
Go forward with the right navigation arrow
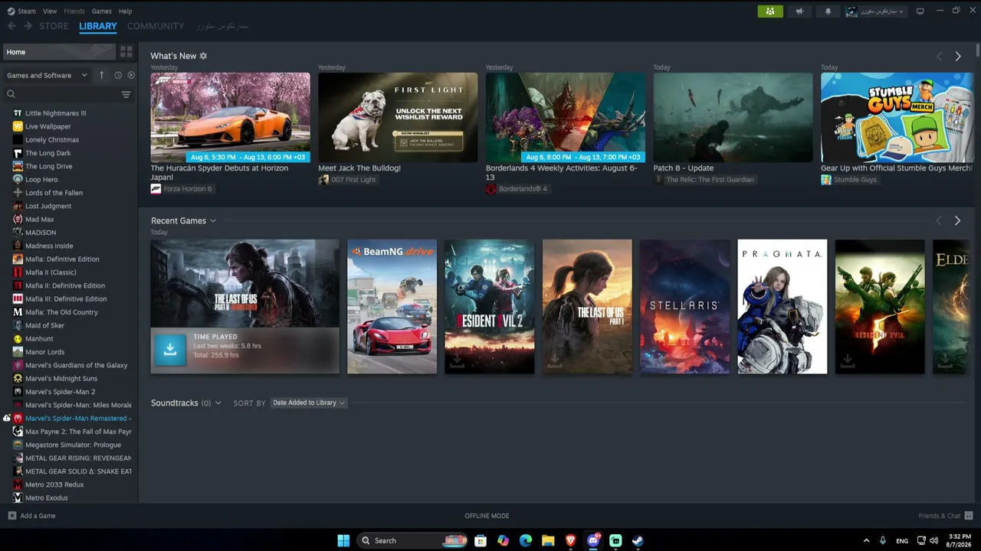point(28,26)
